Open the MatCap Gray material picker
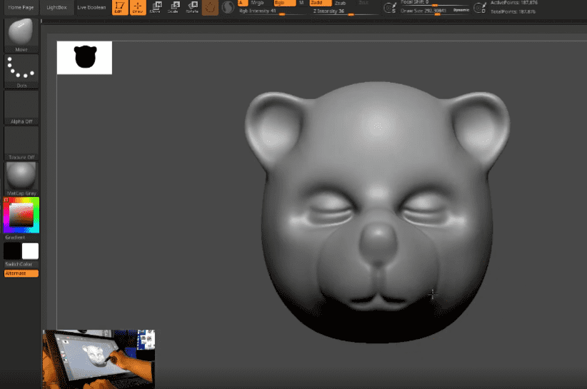 coord(21,177)
